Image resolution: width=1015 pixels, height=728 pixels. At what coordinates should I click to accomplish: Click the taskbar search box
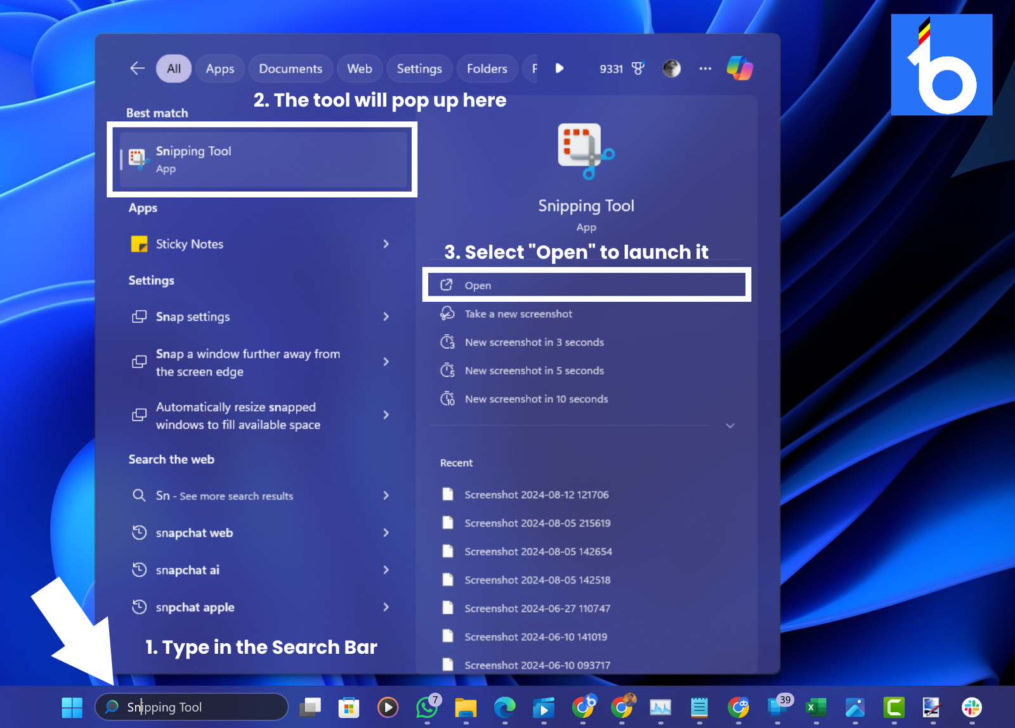tap(192, 707)
